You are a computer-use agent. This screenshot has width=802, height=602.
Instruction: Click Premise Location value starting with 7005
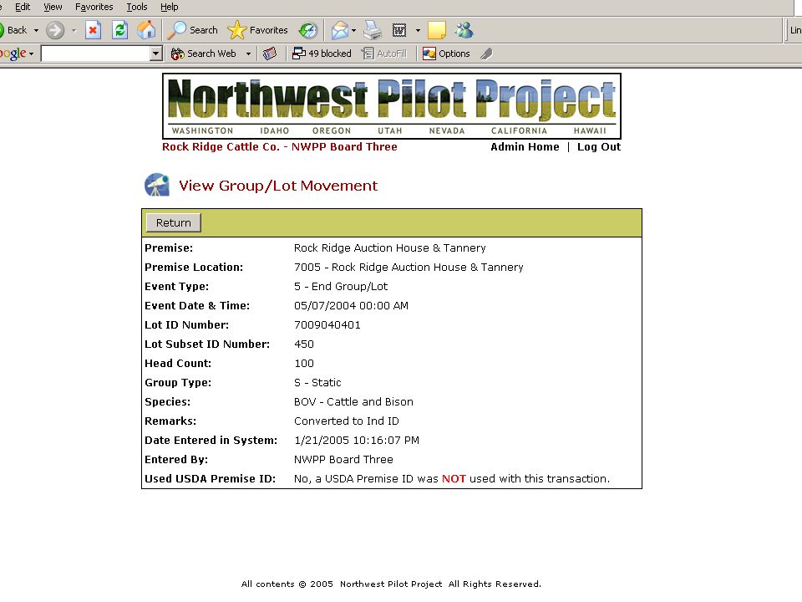409,268
